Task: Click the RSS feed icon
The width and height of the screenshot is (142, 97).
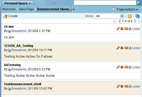Action: [130, 16]
